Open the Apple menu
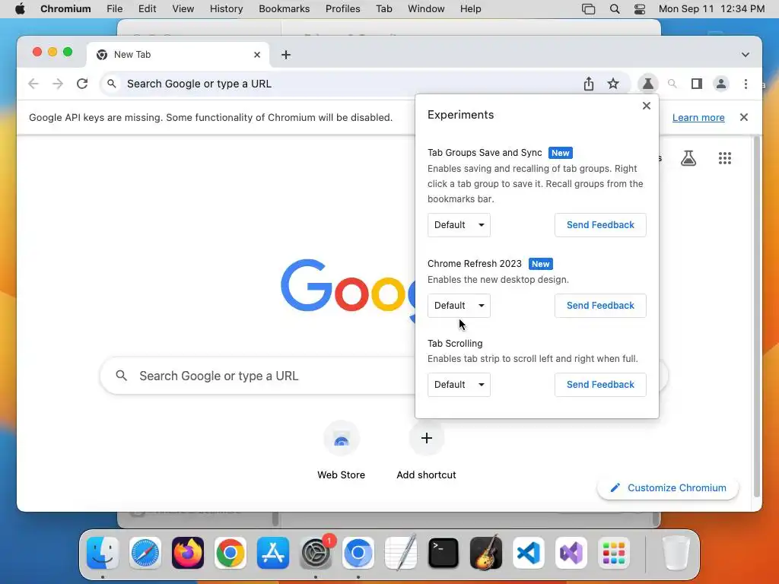Viewport: 779px width, 584px height. point(20,9)
